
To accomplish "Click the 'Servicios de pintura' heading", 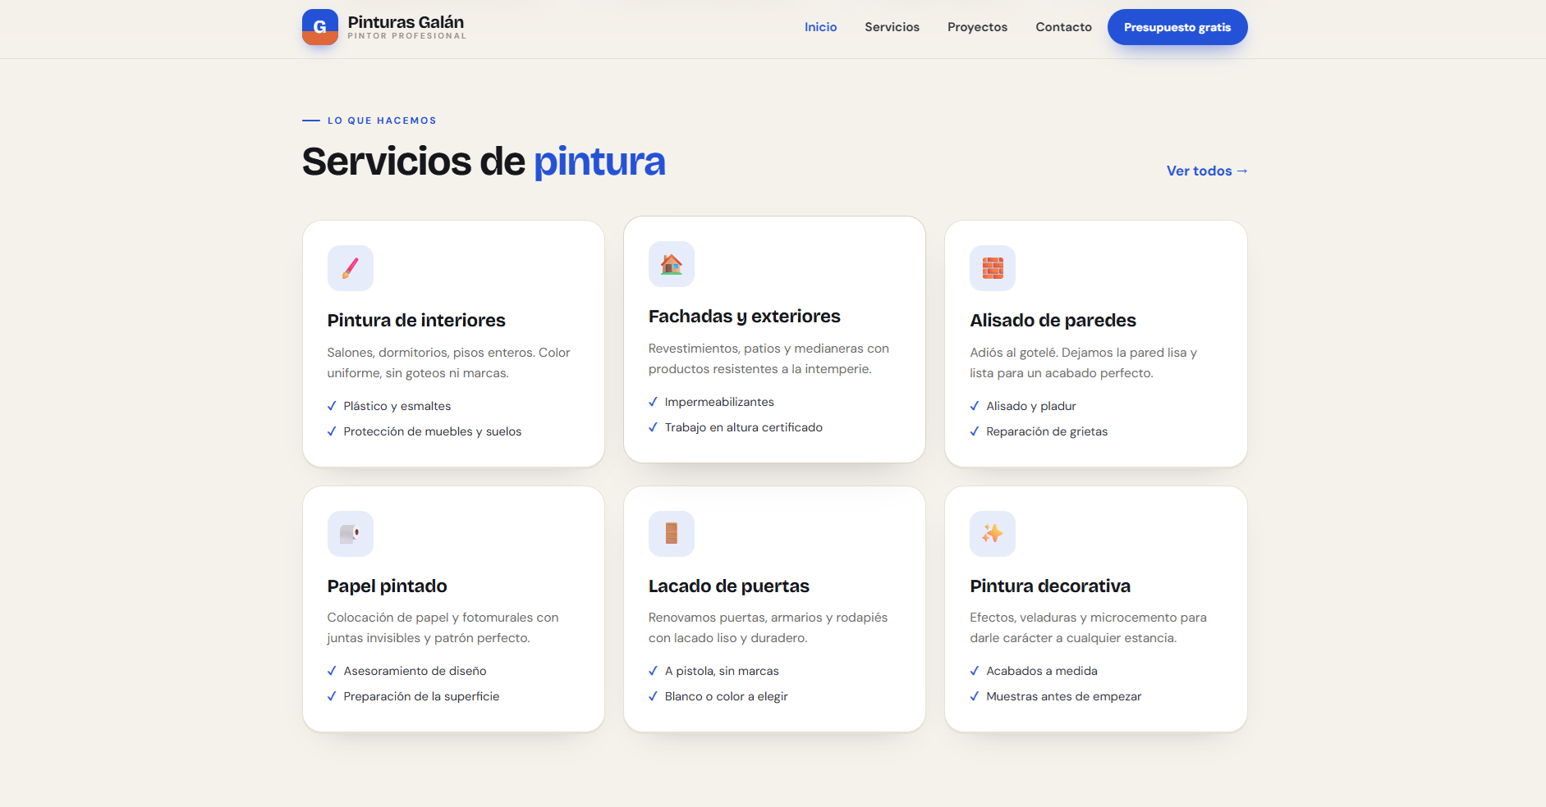I will click(484, 162).
